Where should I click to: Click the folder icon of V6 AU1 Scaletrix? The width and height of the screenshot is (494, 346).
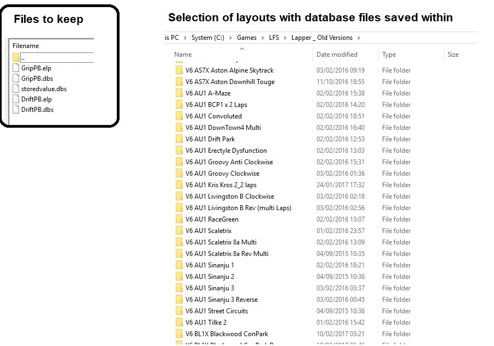[179, 231]
